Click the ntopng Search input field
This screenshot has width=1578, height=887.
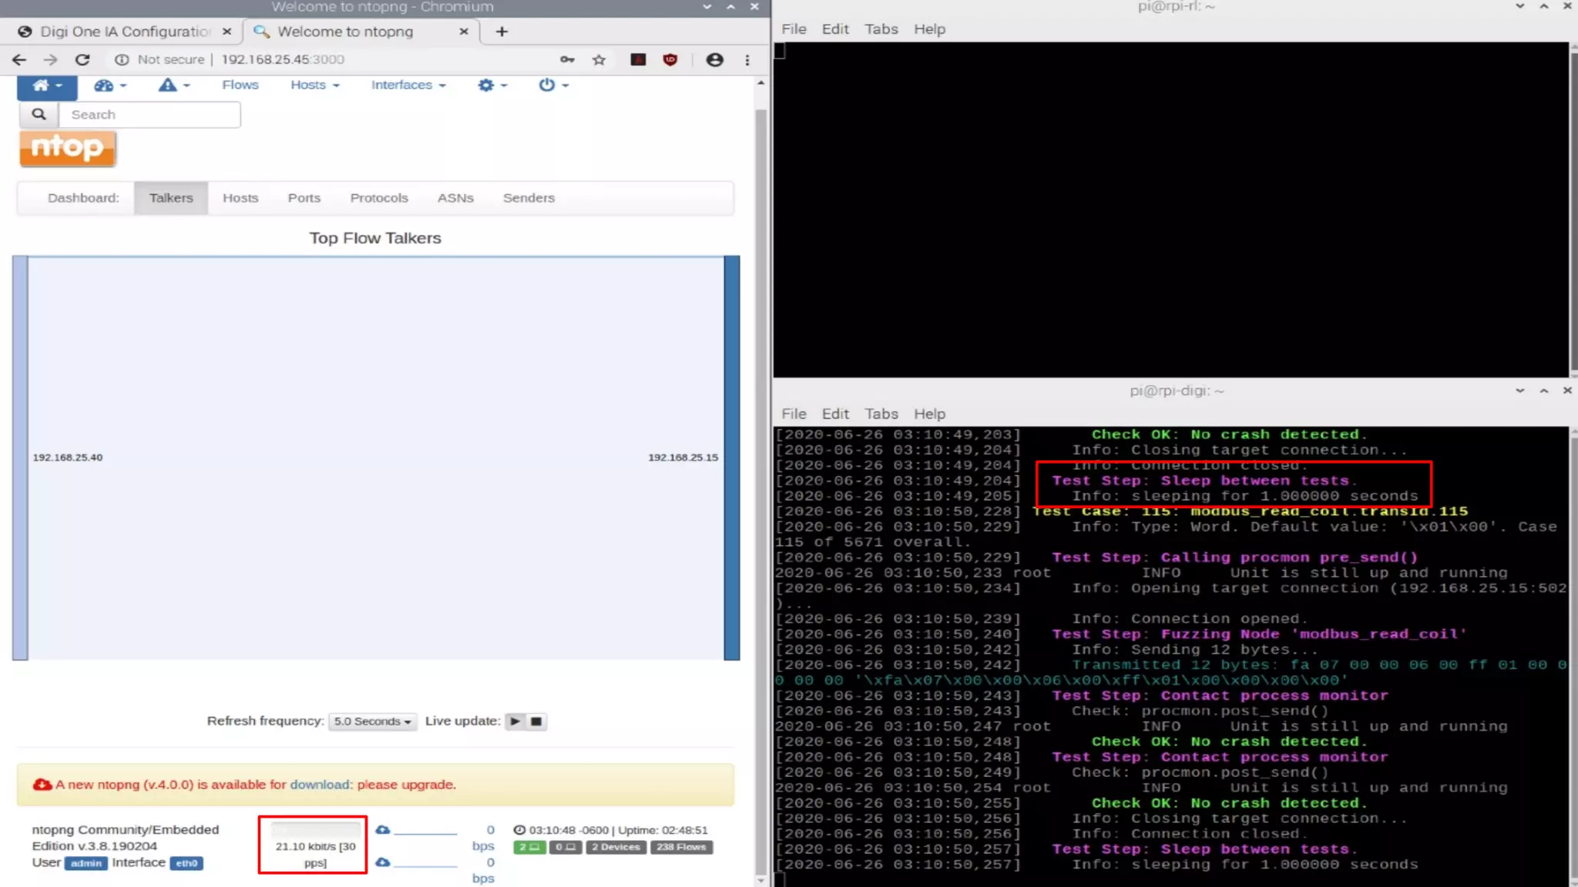pos(149,115)
